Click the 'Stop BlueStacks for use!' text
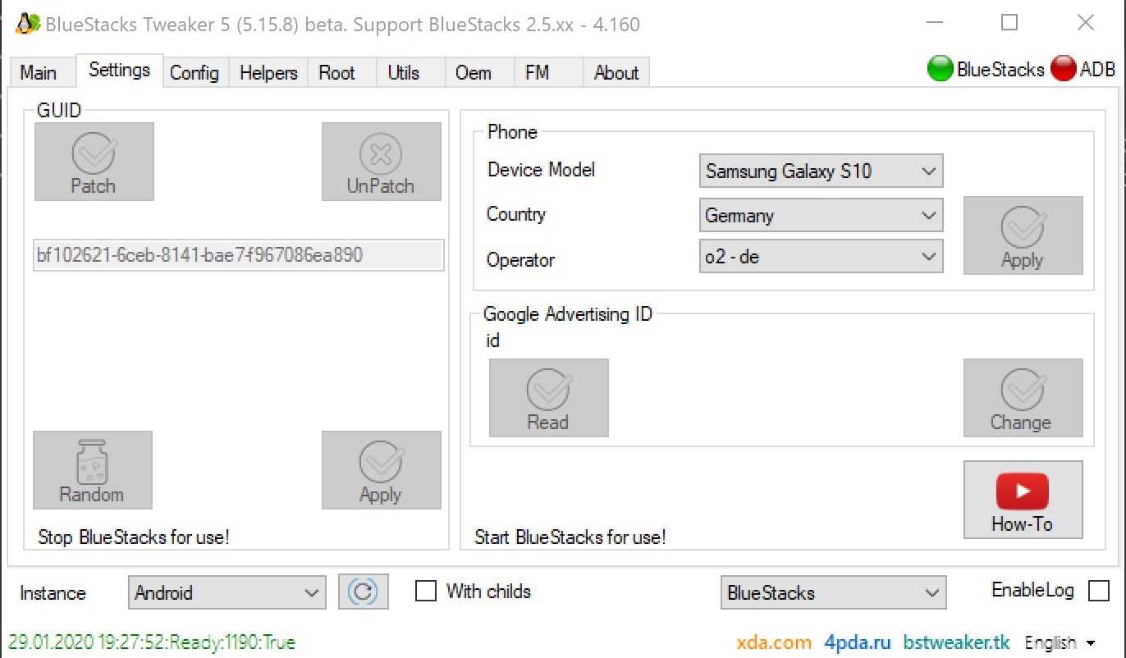This screenshot has height=658, width=1126. pos(134,537)
